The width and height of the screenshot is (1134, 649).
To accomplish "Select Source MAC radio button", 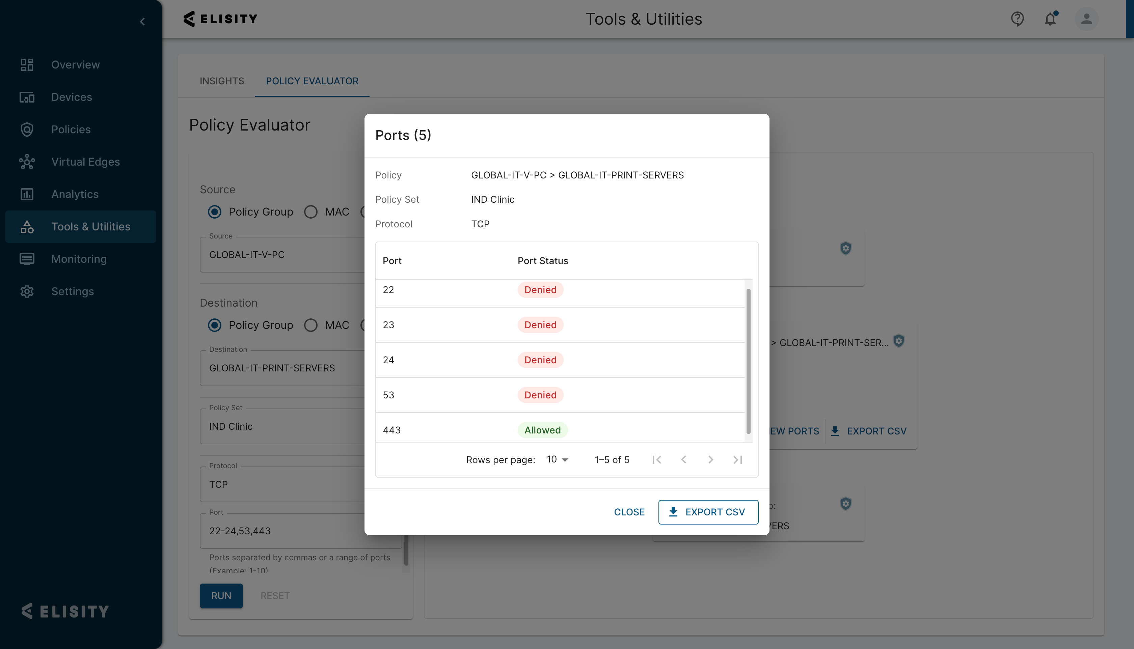I will tap(311, 212).
